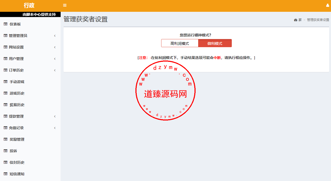Click the icon beside 信封历史
The image size is (331, 181).
6,162
